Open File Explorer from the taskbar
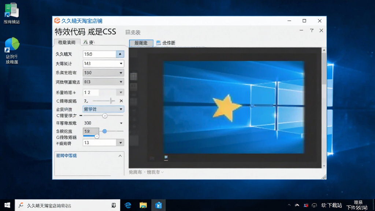The height and width of the screenshot is (211, 375). 143,205
